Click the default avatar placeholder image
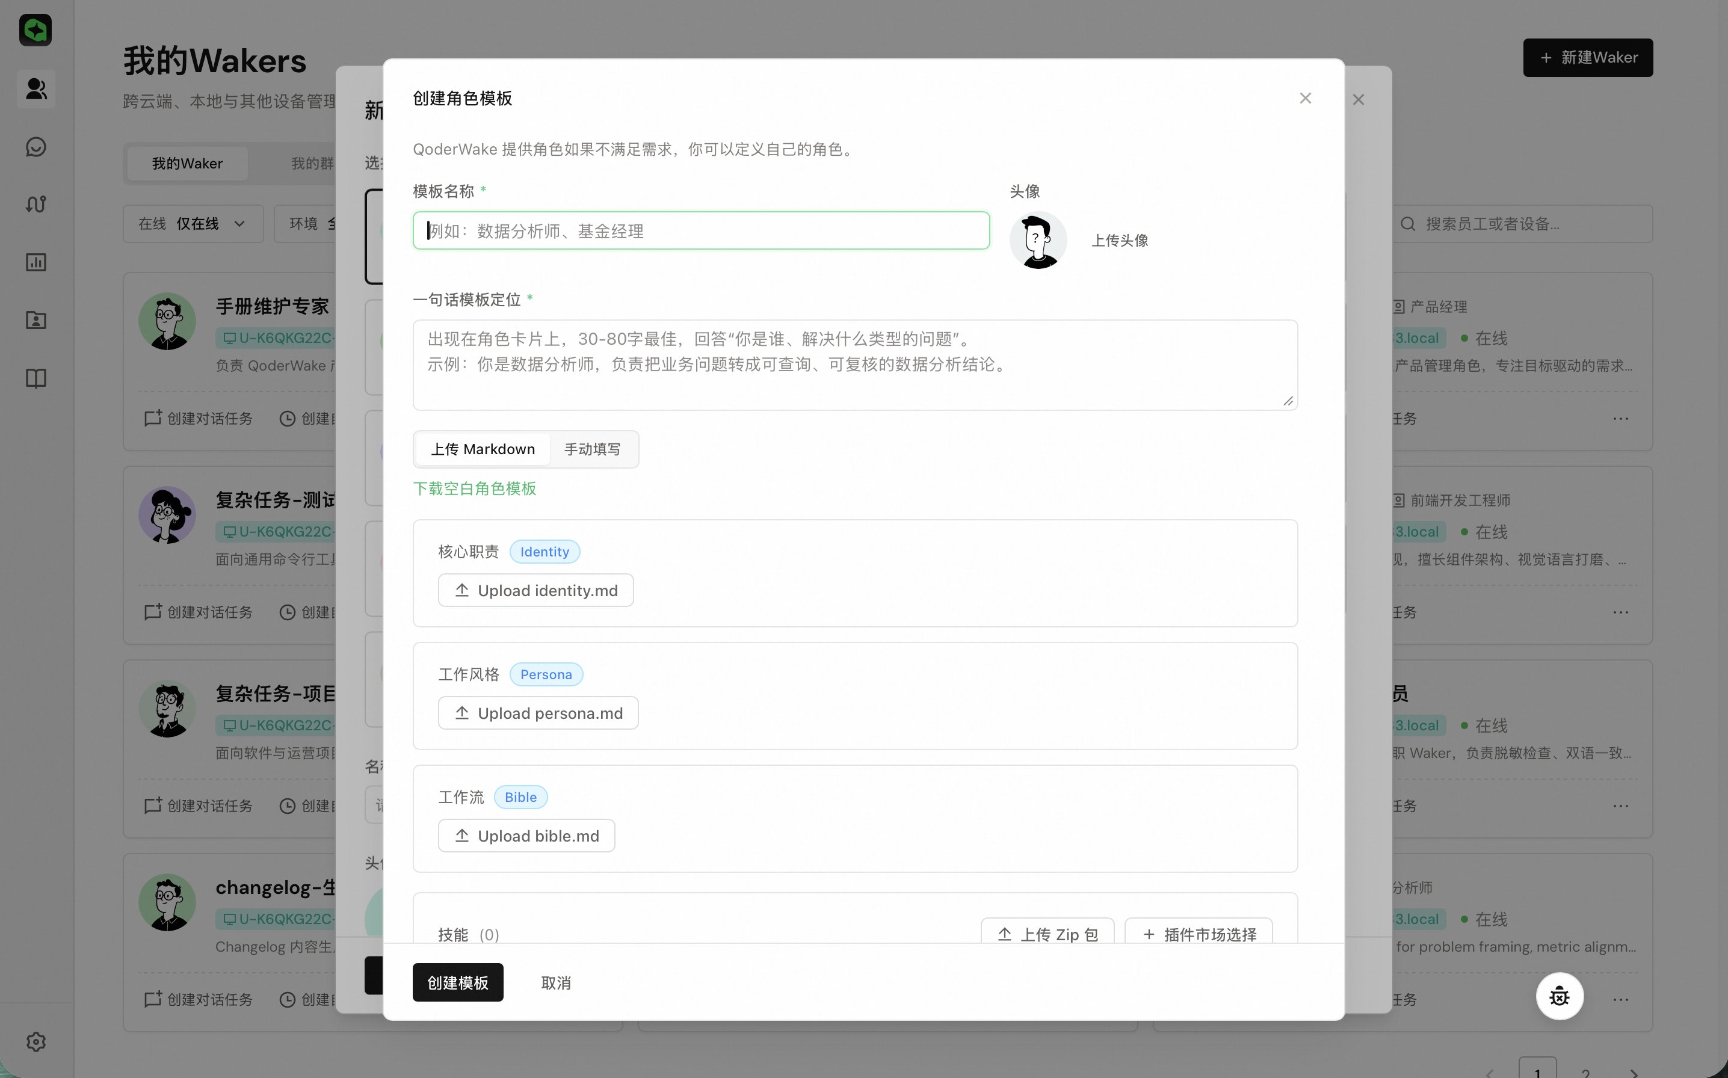The image size is (1728, 1078). [x=1038, y=240]
